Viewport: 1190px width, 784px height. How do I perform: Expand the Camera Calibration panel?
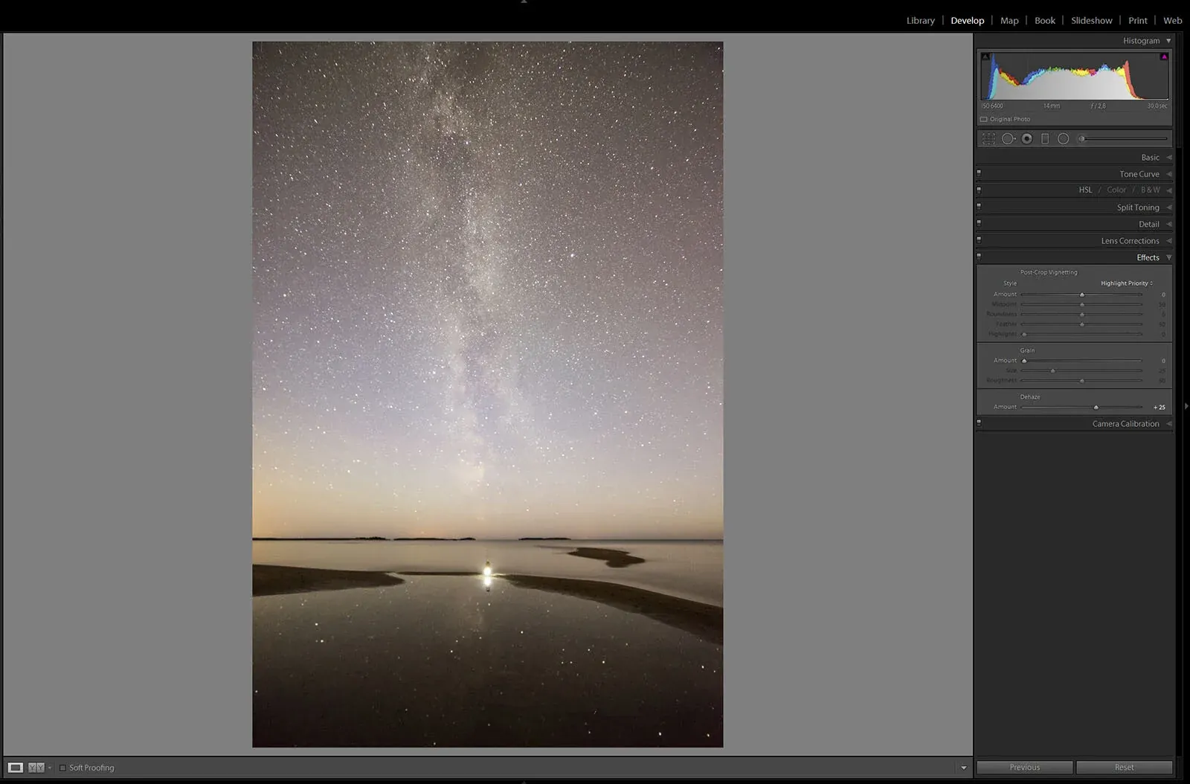point(1125,424)
